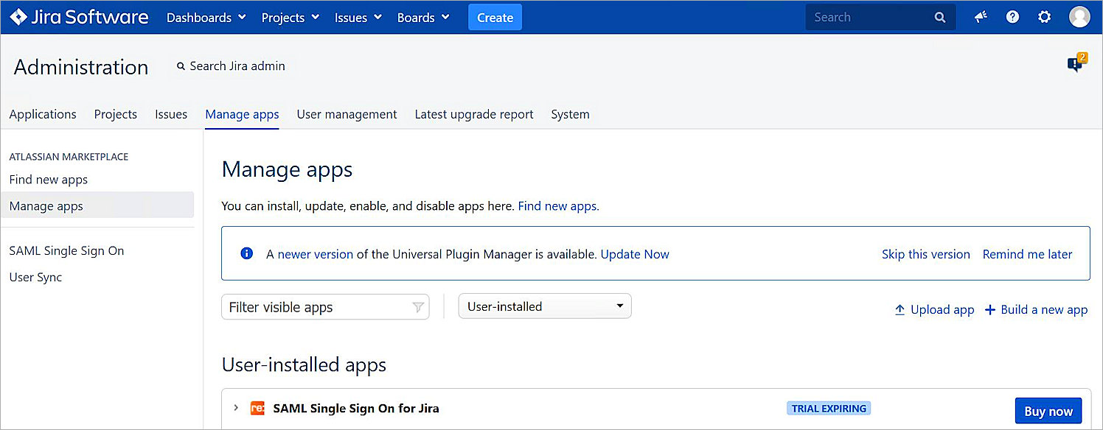This screenshot has height=430, width=1103.
Task: Expand the SAML Single Sign On for Jira row
Action: 235,408
